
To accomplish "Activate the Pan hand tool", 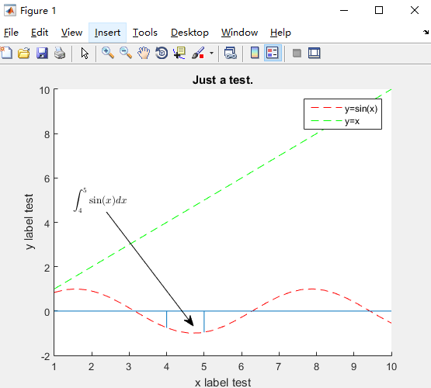I will 144,53.
